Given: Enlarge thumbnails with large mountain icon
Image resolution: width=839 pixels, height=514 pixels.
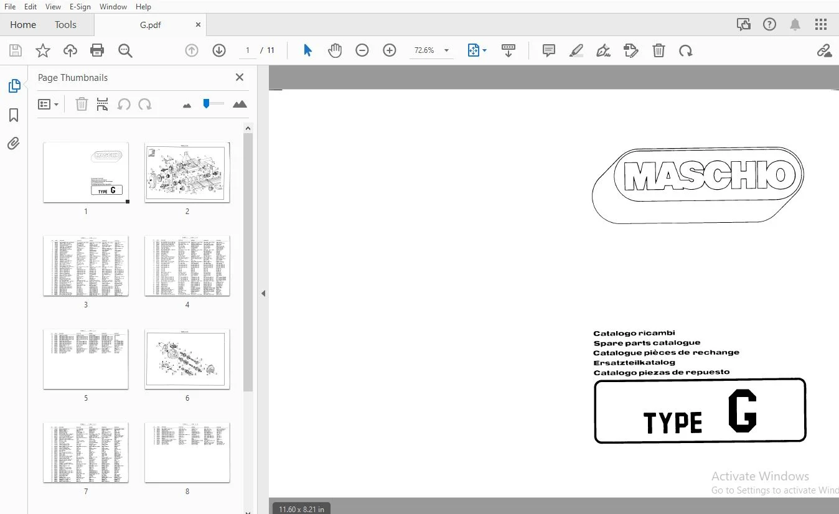Looking at the screenshot, I should [x=240, y=104].
